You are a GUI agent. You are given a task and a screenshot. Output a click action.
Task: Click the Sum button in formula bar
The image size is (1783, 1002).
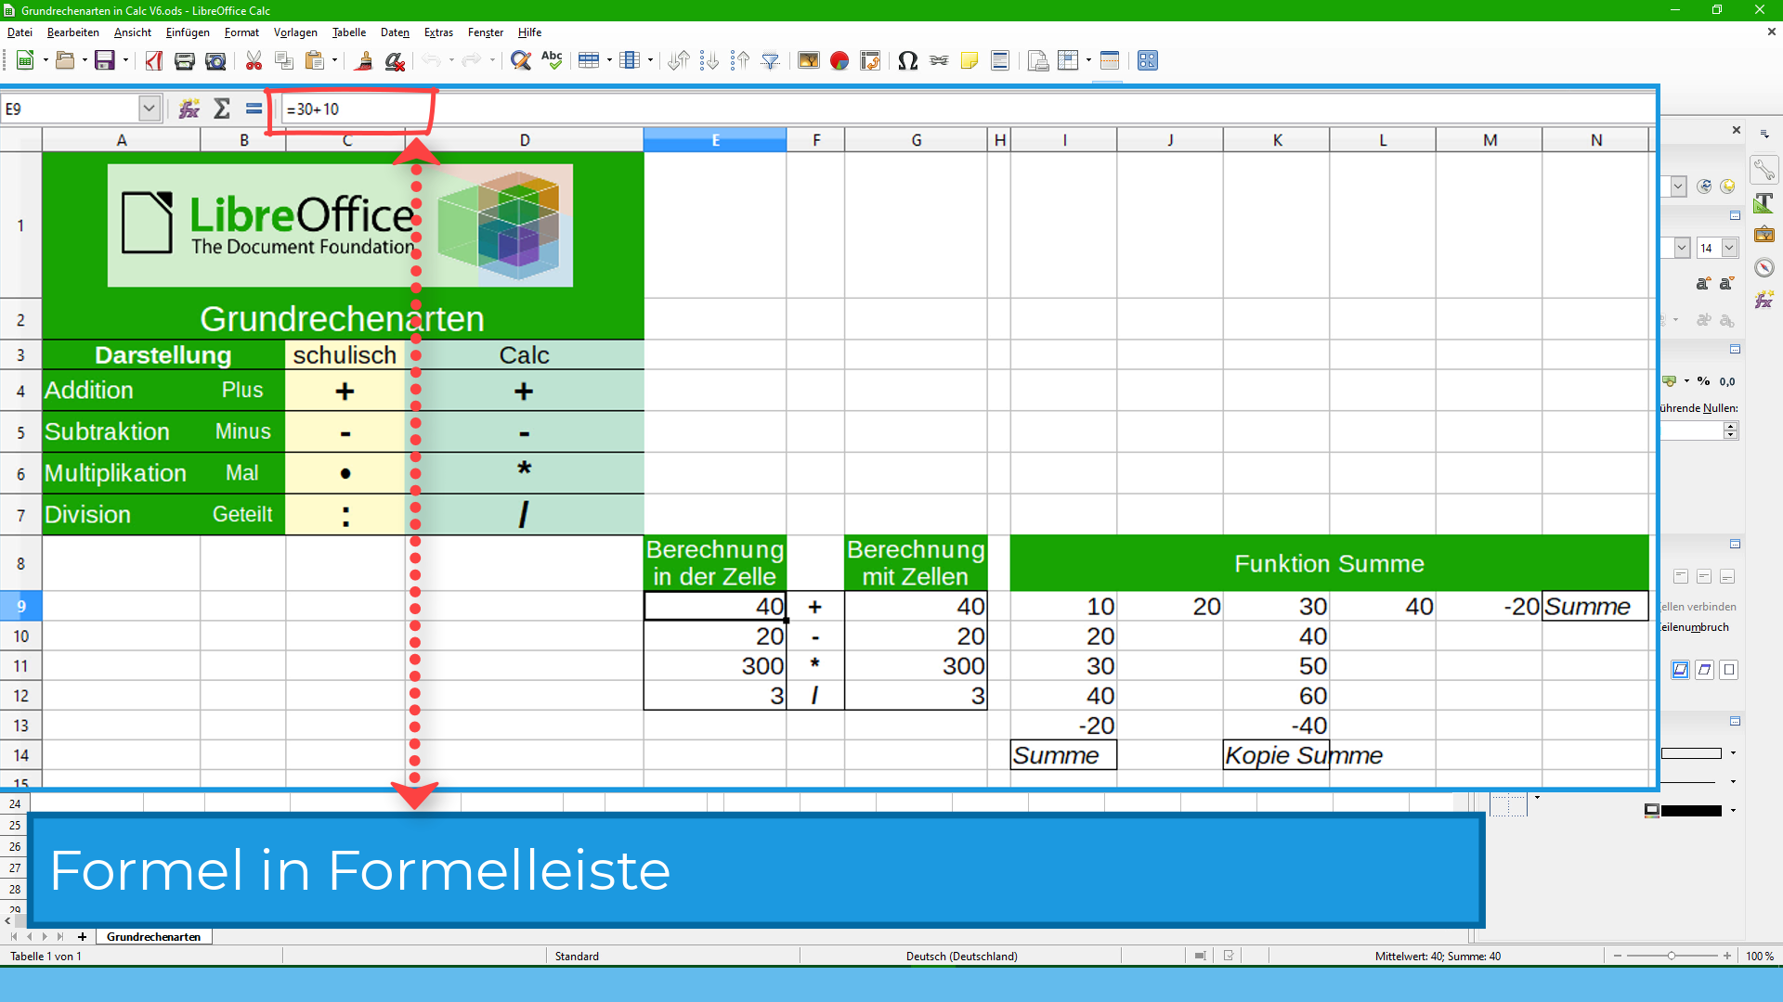[222, 109]
